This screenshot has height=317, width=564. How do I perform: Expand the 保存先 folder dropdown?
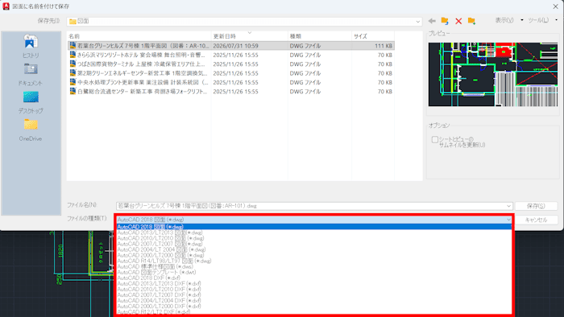tap(417, 22)
